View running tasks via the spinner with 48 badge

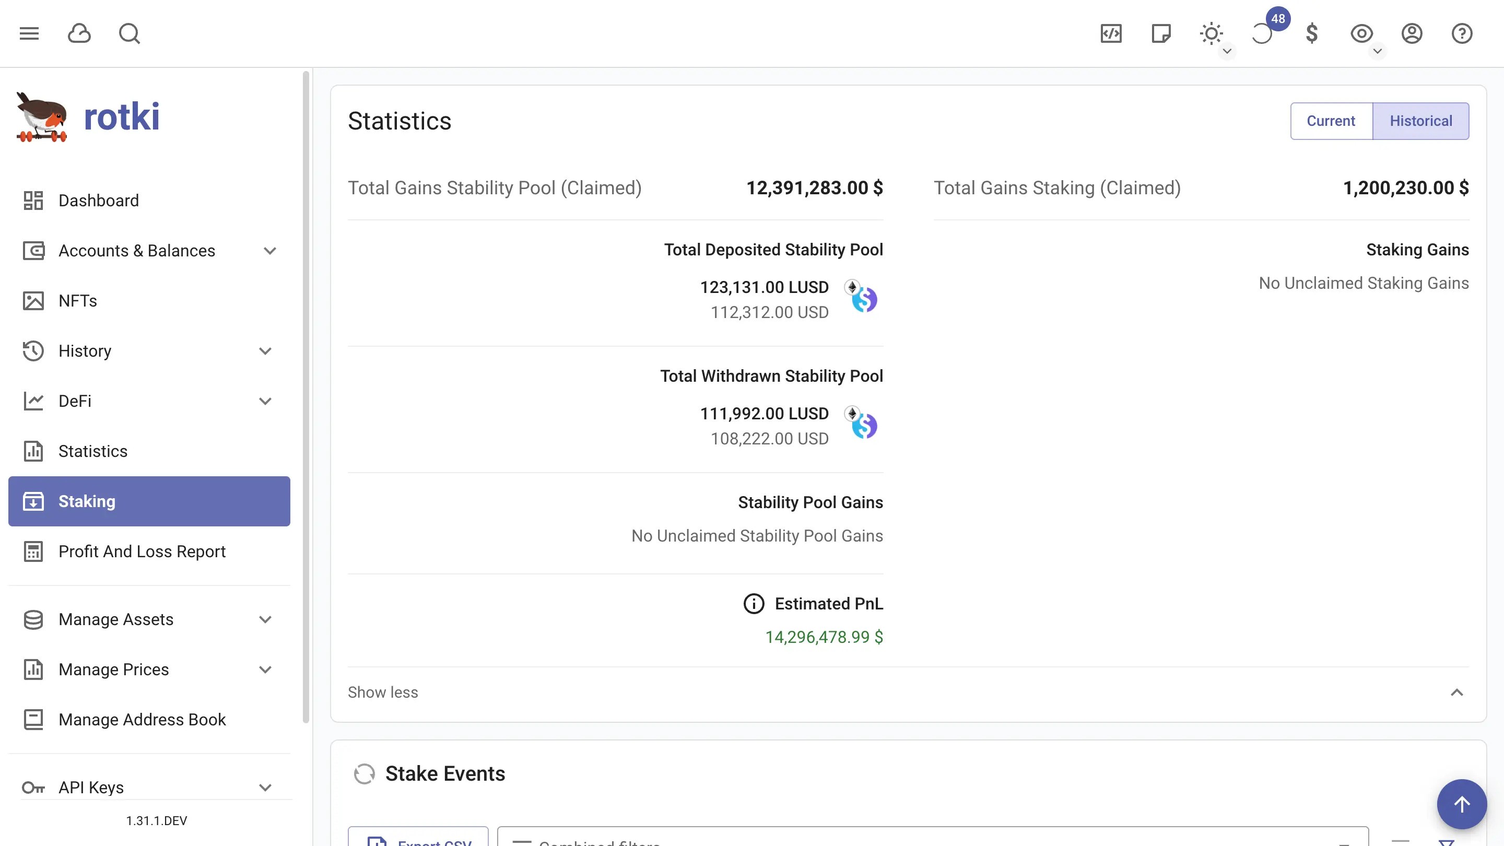pos(1264,33)
